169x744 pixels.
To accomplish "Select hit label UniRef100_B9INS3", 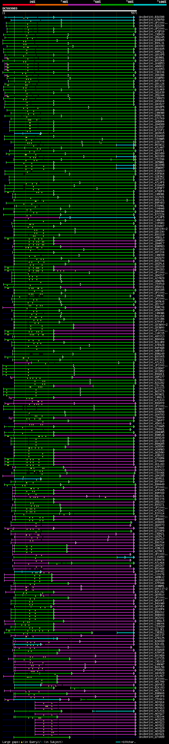I will pos(152,87).
